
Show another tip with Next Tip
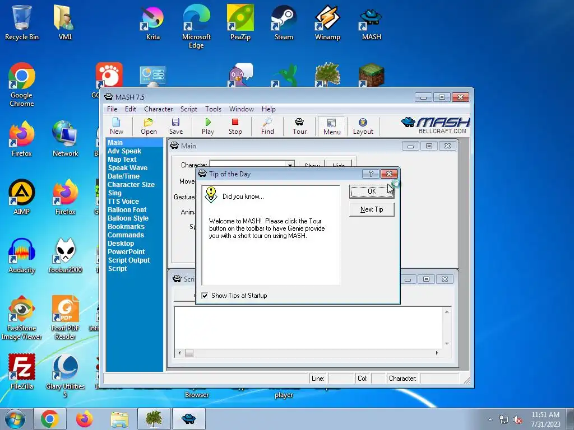[x=372, y=209]
